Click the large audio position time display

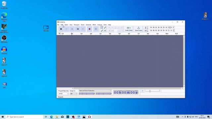(126, 93)
